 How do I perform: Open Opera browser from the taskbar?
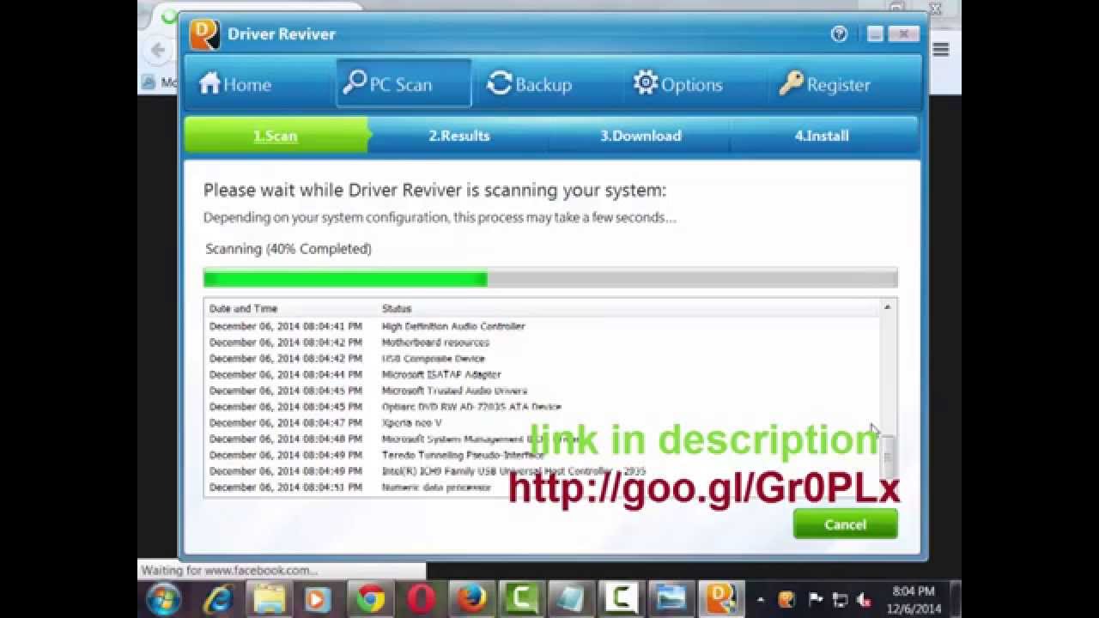pyautogui.click(x=421, y=598)
